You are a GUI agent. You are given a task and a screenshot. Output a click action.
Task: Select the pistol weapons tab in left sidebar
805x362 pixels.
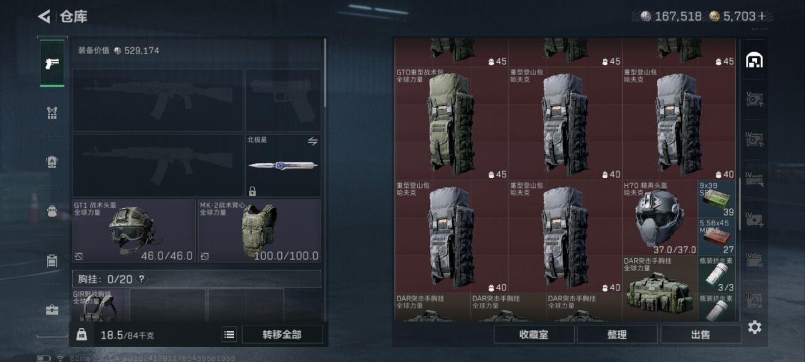tap(52, 63)
